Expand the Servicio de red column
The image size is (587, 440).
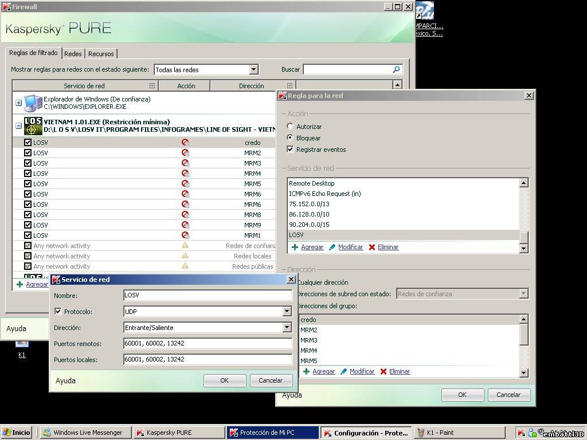tap(152, 86)
